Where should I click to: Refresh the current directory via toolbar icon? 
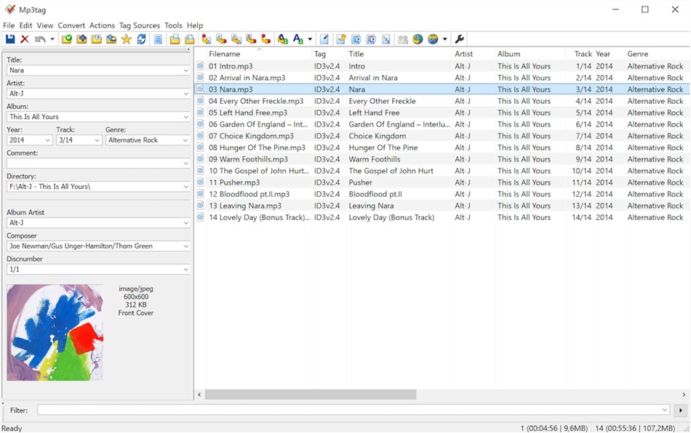pos(140,39)
